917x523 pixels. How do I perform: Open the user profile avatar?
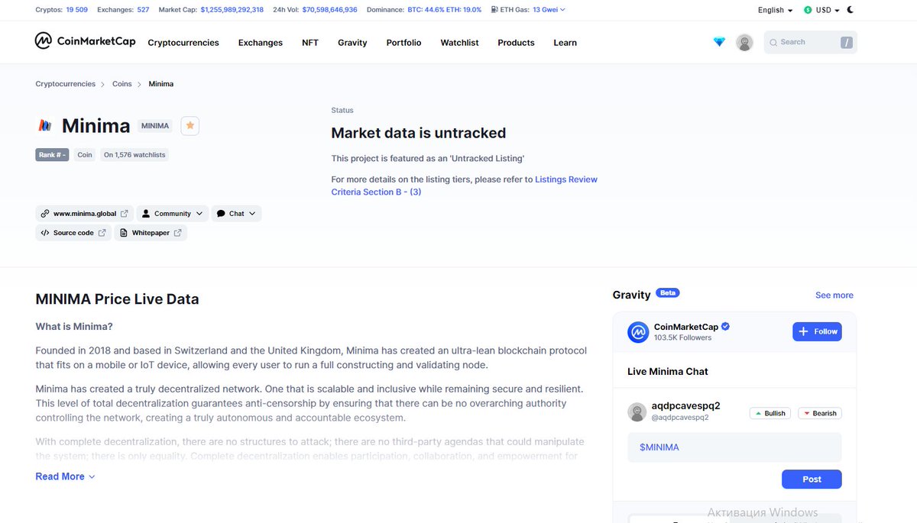tap(744, 42)
